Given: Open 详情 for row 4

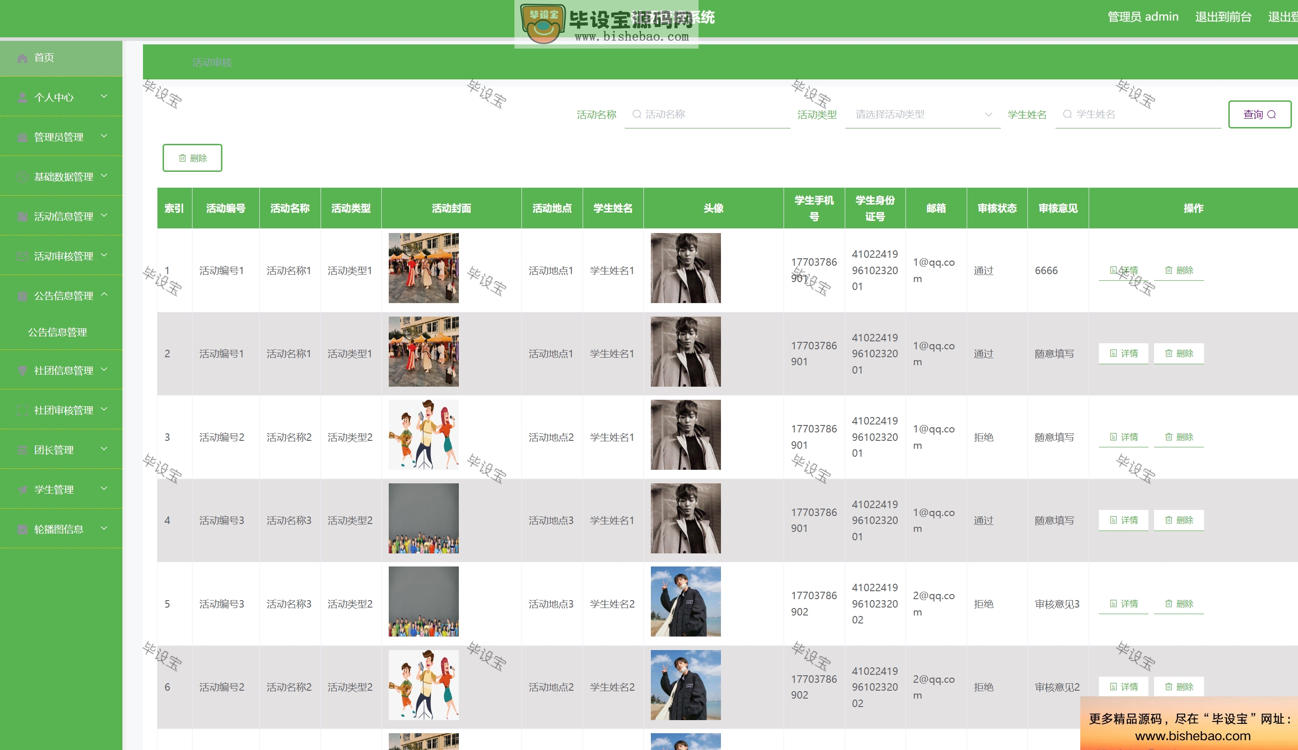Looking at the screenshot, I should coord(1123,520).
